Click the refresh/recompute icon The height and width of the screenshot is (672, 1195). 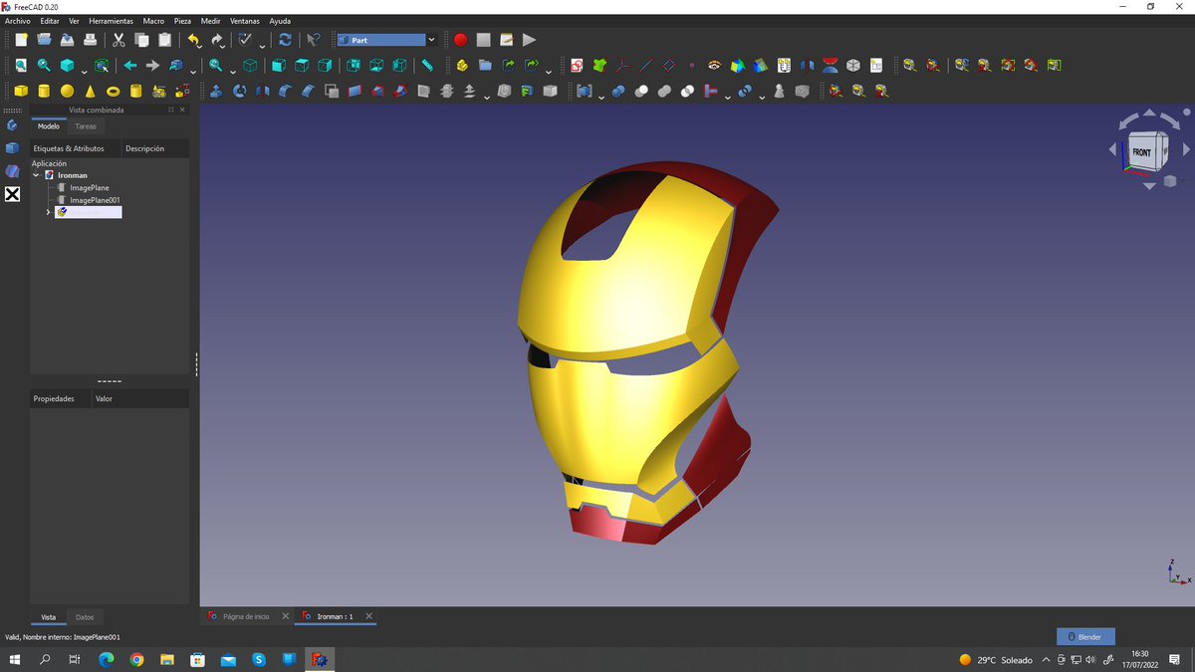tap(285, 40)
